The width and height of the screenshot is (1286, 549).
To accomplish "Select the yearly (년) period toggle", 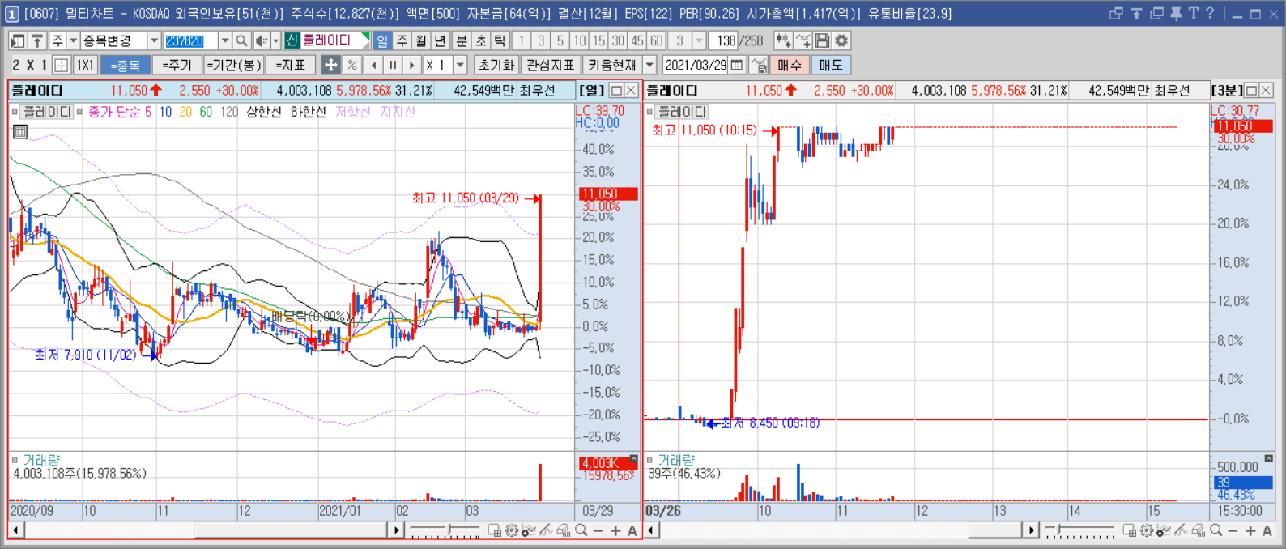I will (x=440, y=40).
